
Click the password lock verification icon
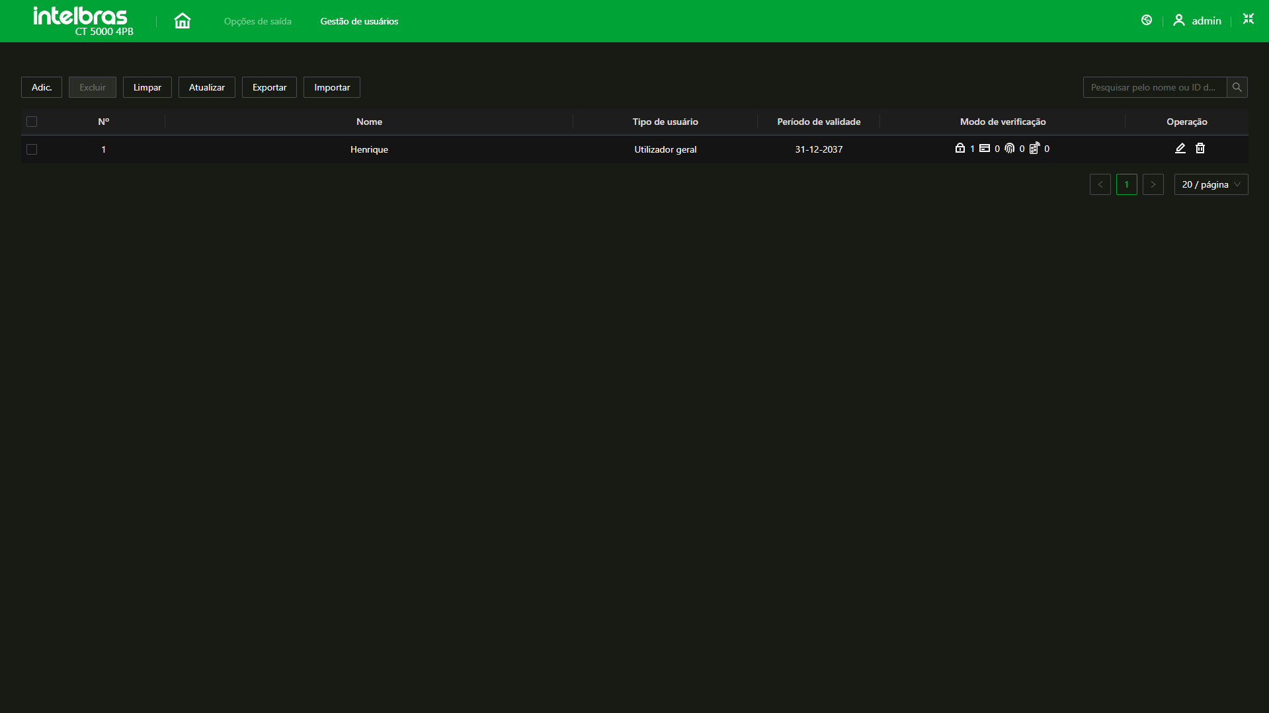click(960, 149)
